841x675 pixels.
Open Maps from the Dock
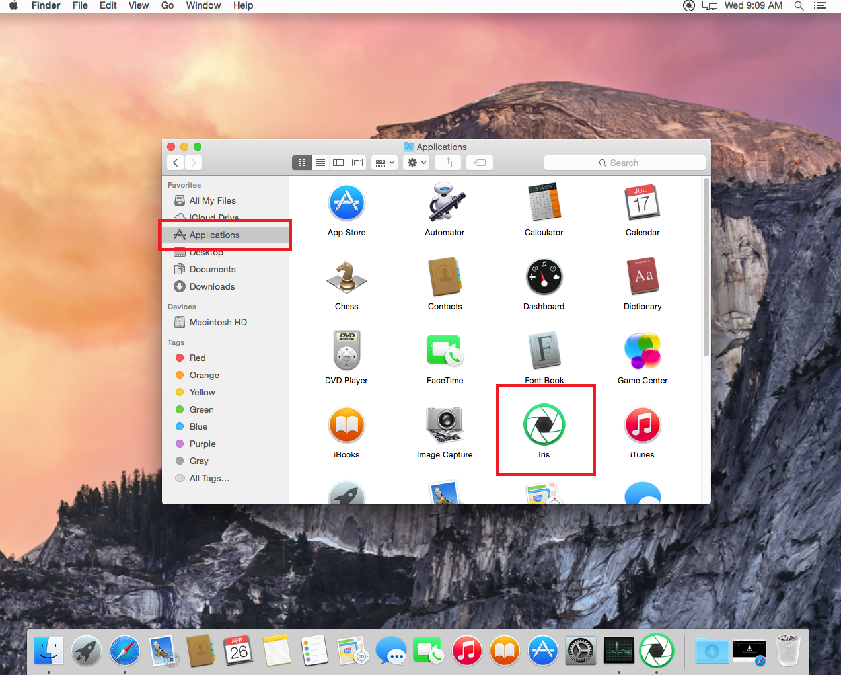click(353, 651)
